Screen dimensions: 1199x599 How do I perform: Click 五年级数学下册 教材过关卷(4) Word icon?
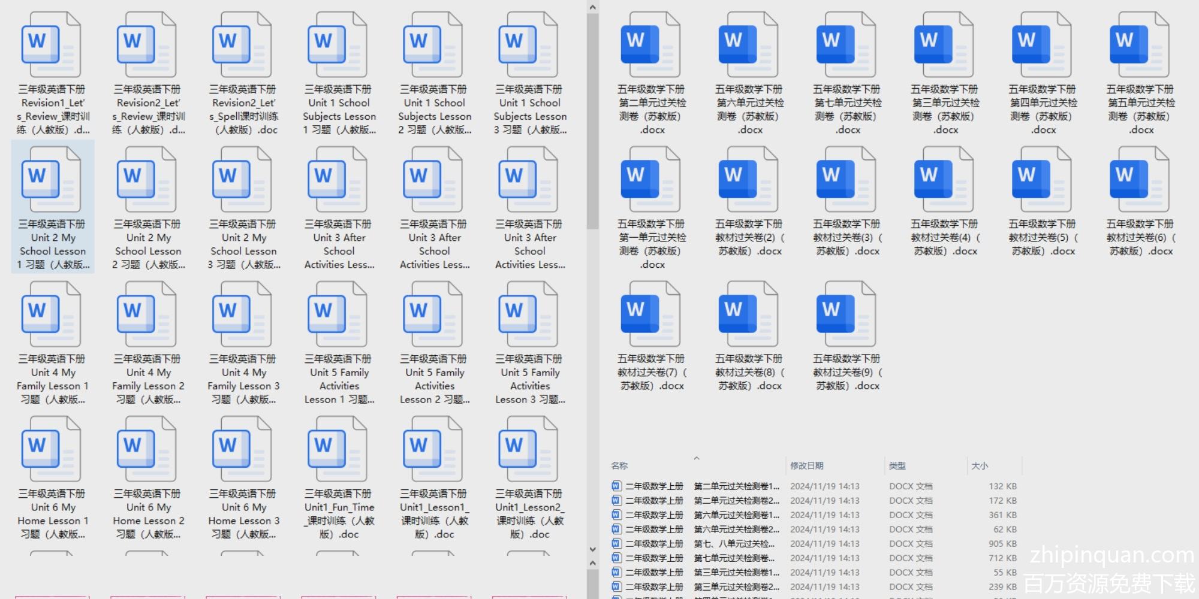click(x=944, y=180)
